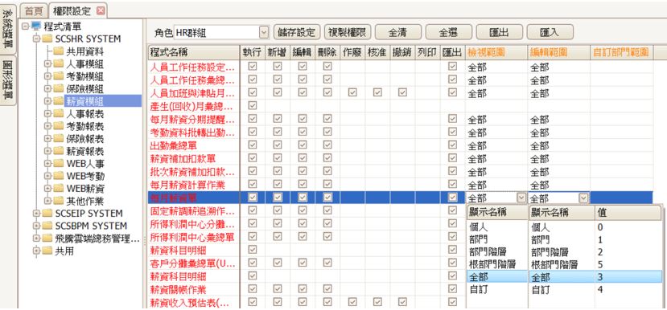Uncheck 作廢 checkbox for 人員加班與津貼月 row
This screenshot has height=310, width=667.
352,92
